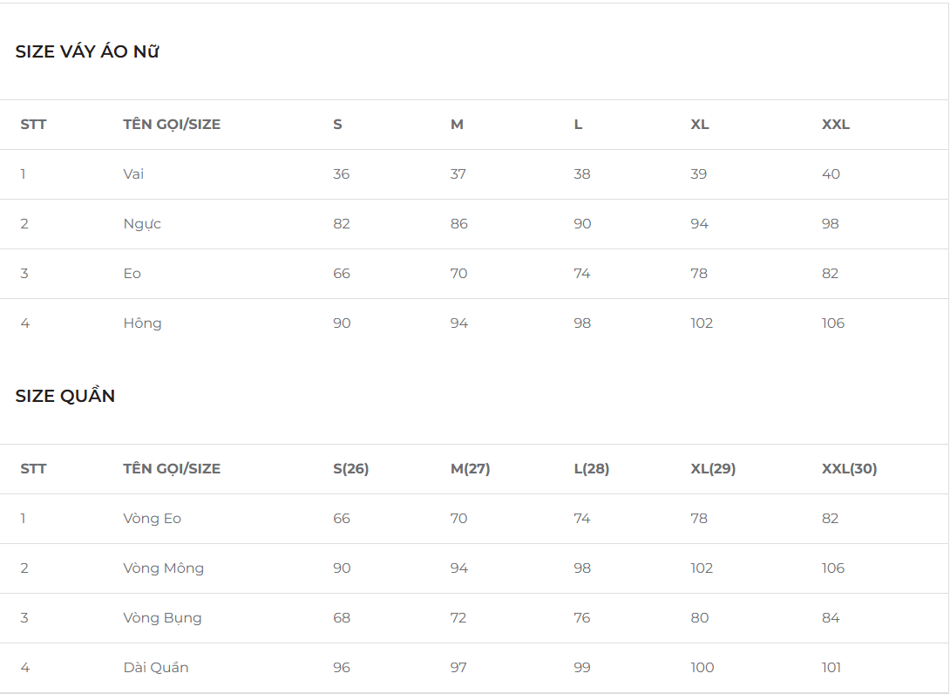950x694 pixels.
Task: Select the M(27) header in the pants table
Action: tap(470, 469)
